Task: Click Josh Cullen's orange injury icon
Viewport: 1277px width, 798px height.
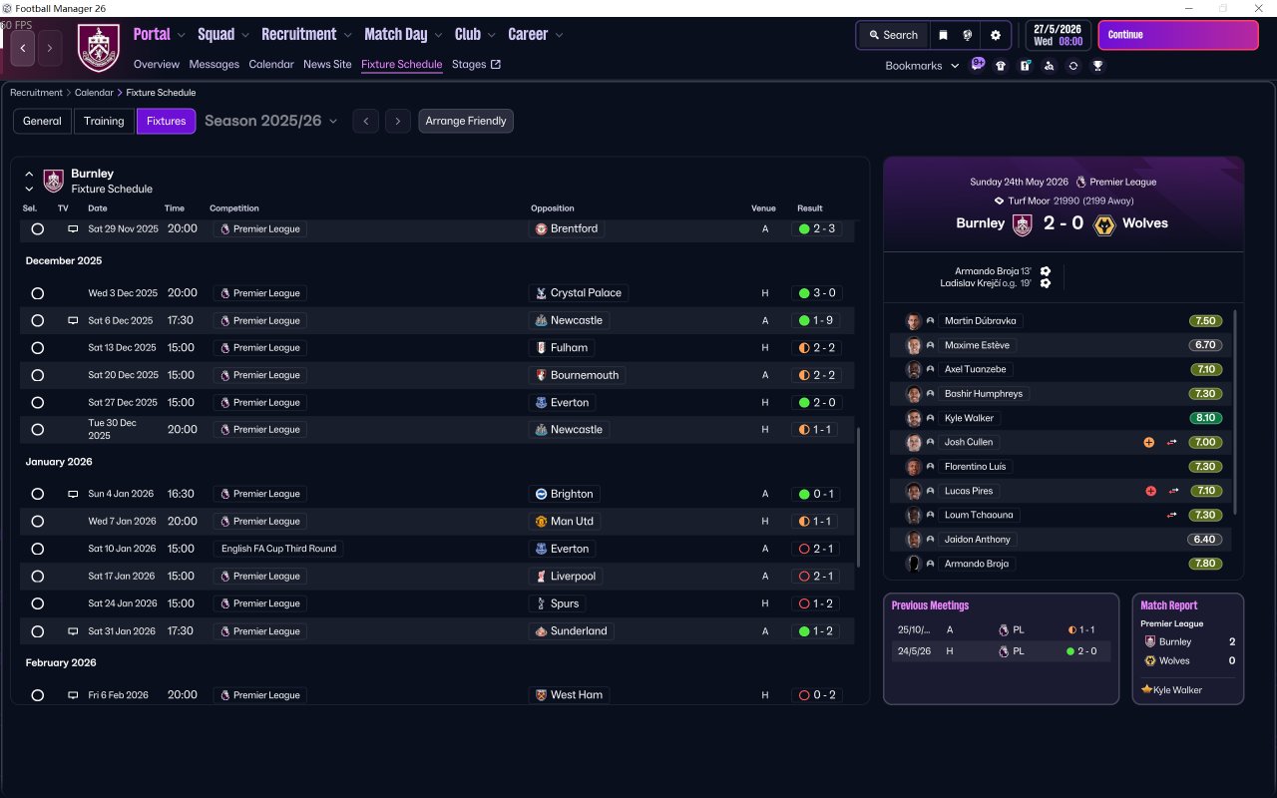Action: click(1149, 442)
